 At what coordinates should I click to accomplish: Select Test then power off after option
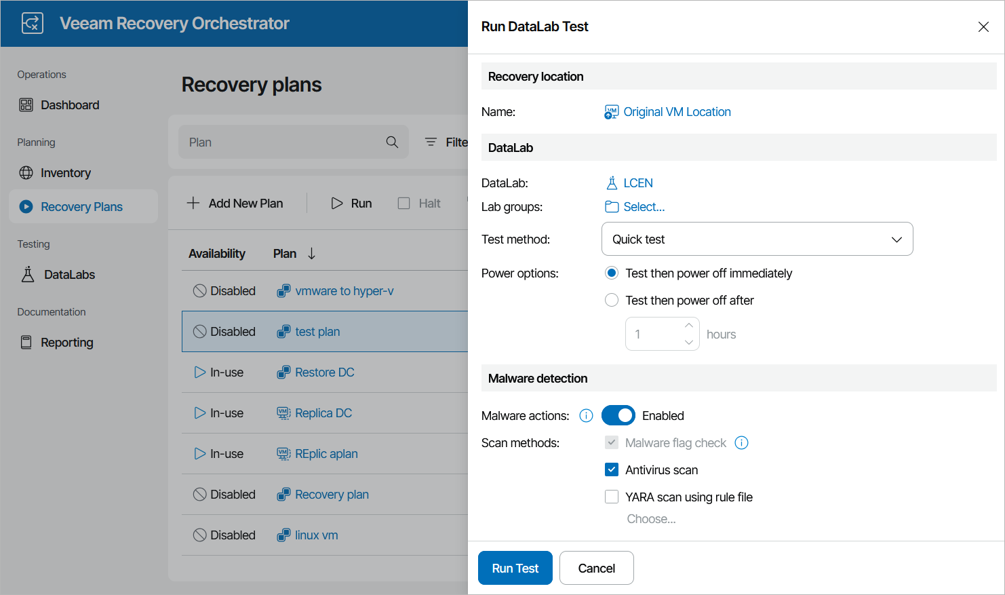tap(612, 301)
